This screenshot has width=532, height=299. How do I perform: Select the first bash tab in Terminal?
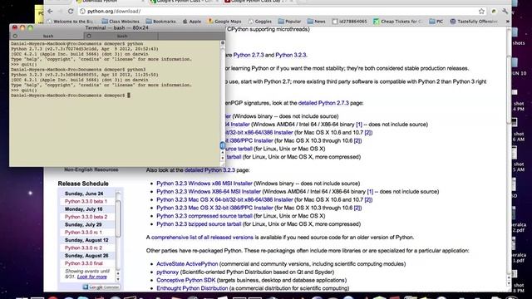(x=48, y=36)
